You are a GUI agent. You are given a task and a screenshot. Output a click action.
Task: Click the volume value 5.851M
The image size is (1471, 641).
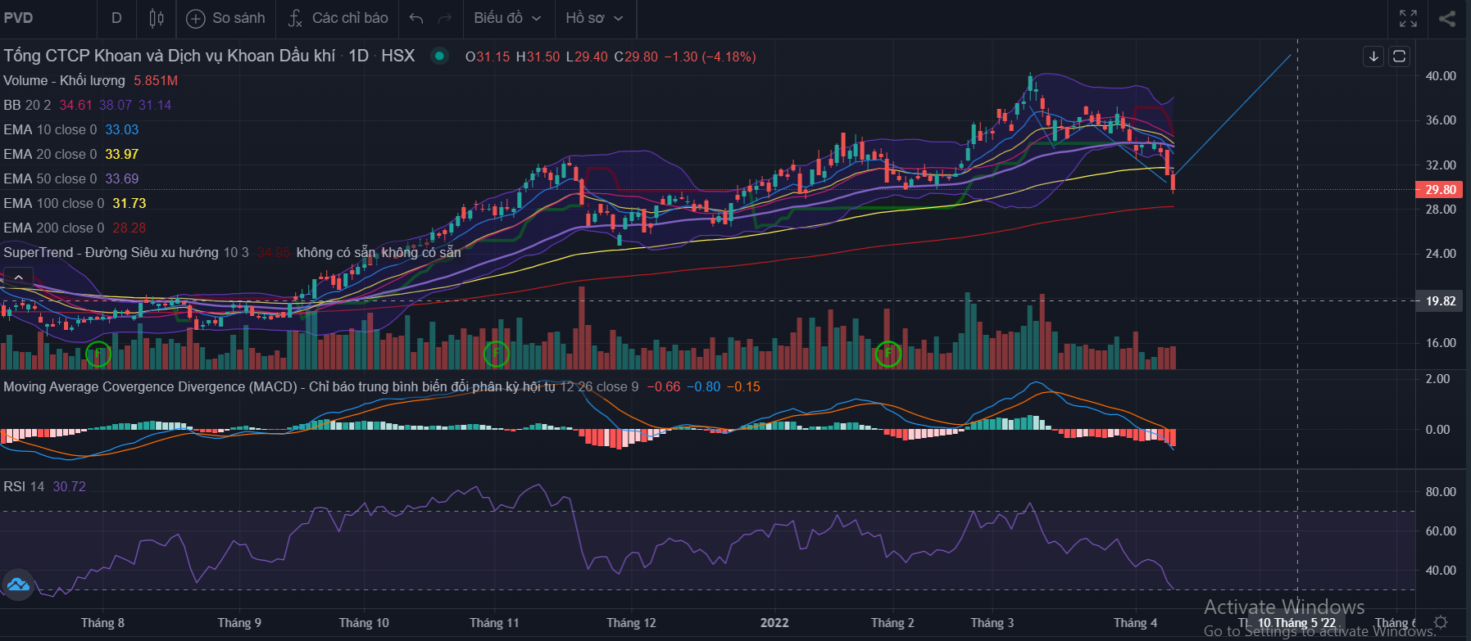click(x=156, y=80)
